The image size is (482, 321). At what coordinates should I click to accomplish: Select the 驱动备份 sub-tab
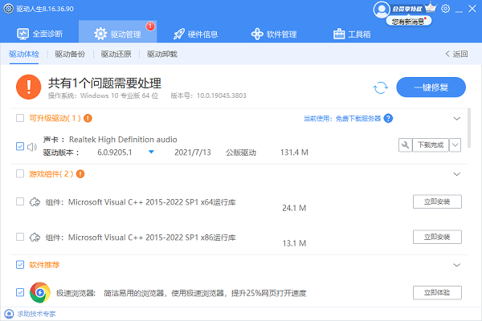[x=70, y=54]
